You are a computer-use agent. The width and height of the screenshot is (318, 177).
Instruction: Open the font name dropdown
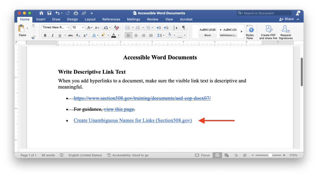(68, 27)
